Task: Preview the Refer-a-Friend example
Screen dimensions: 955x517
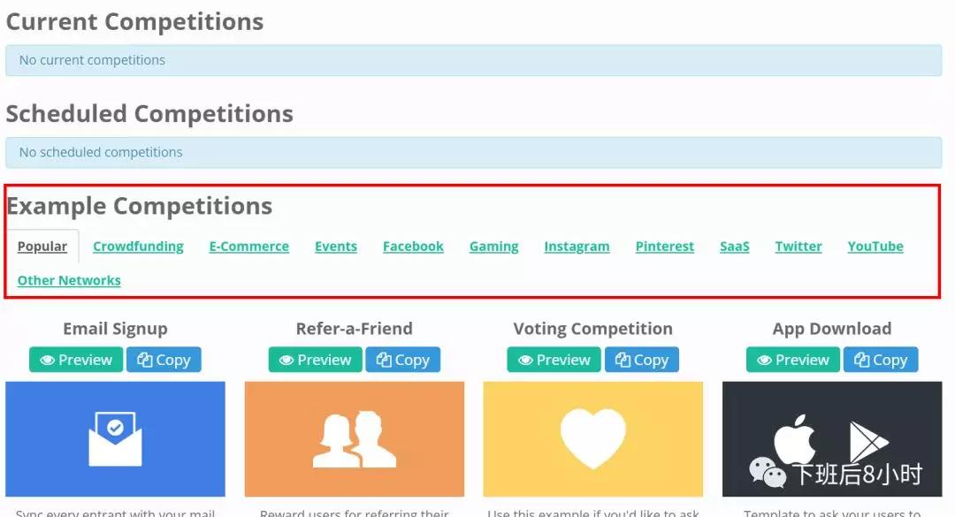Action: click(x=315, y=360)
